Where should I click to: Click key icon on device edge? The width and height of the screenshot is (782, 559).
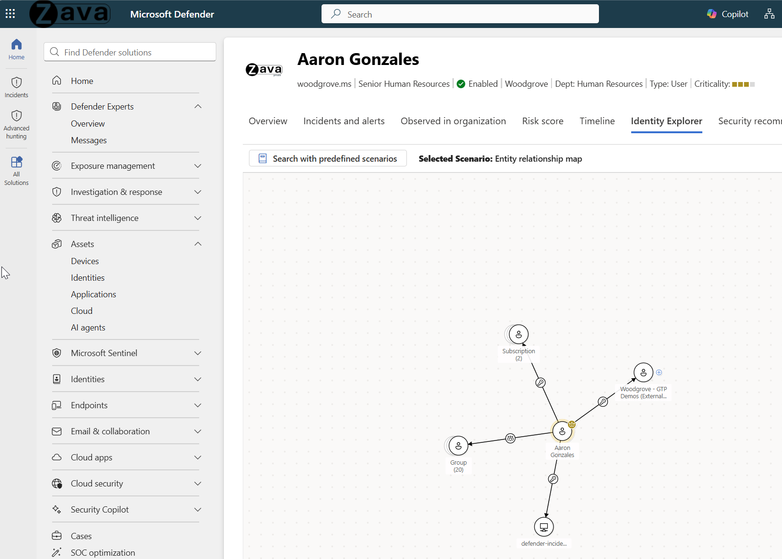553,479
